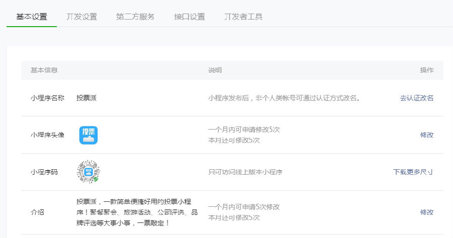Click the 基本信息 column header

click(x=44, y=70)
